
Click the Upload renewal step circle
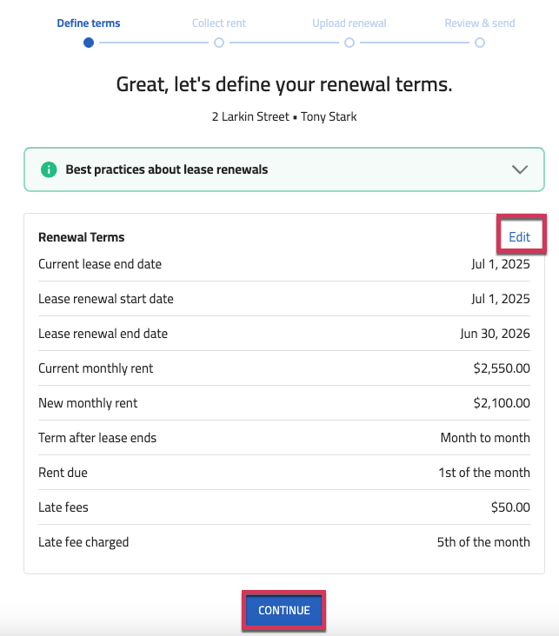349,43
